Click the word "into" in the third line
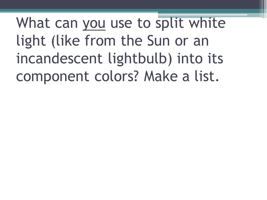 click(x=190, y=58)
